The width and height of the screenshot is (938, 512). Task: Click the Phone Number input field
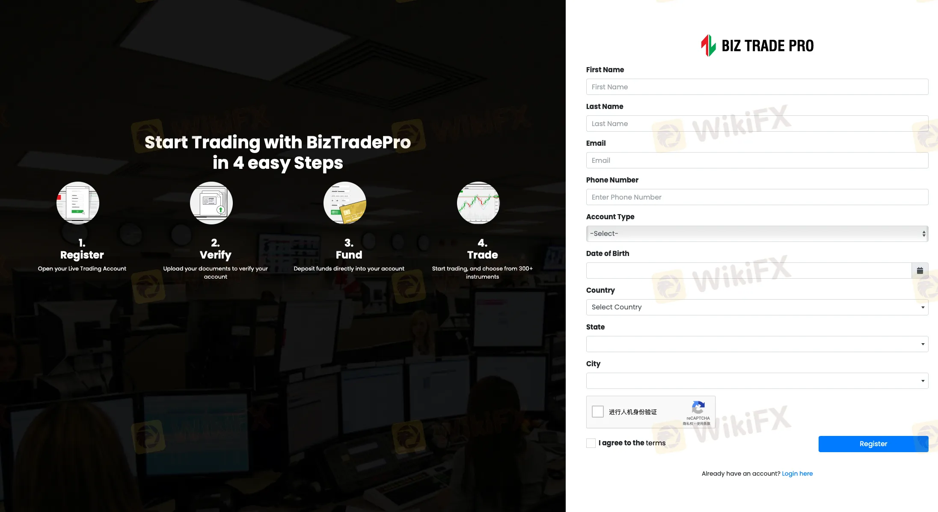(x=757, y=197)
